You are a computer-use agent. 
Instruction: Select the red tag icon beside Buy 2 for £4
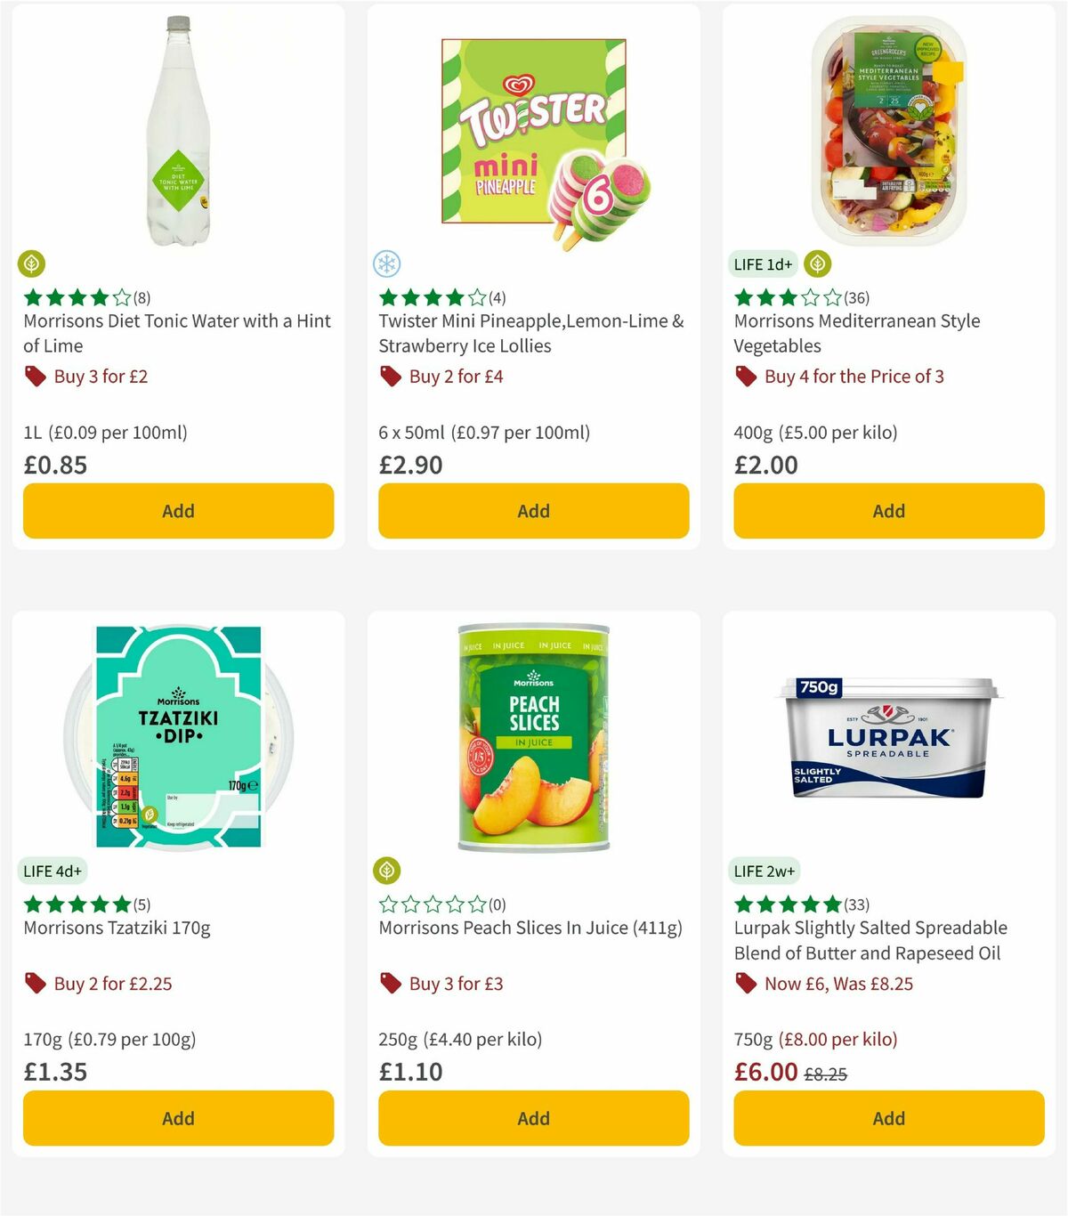(390, 377)
